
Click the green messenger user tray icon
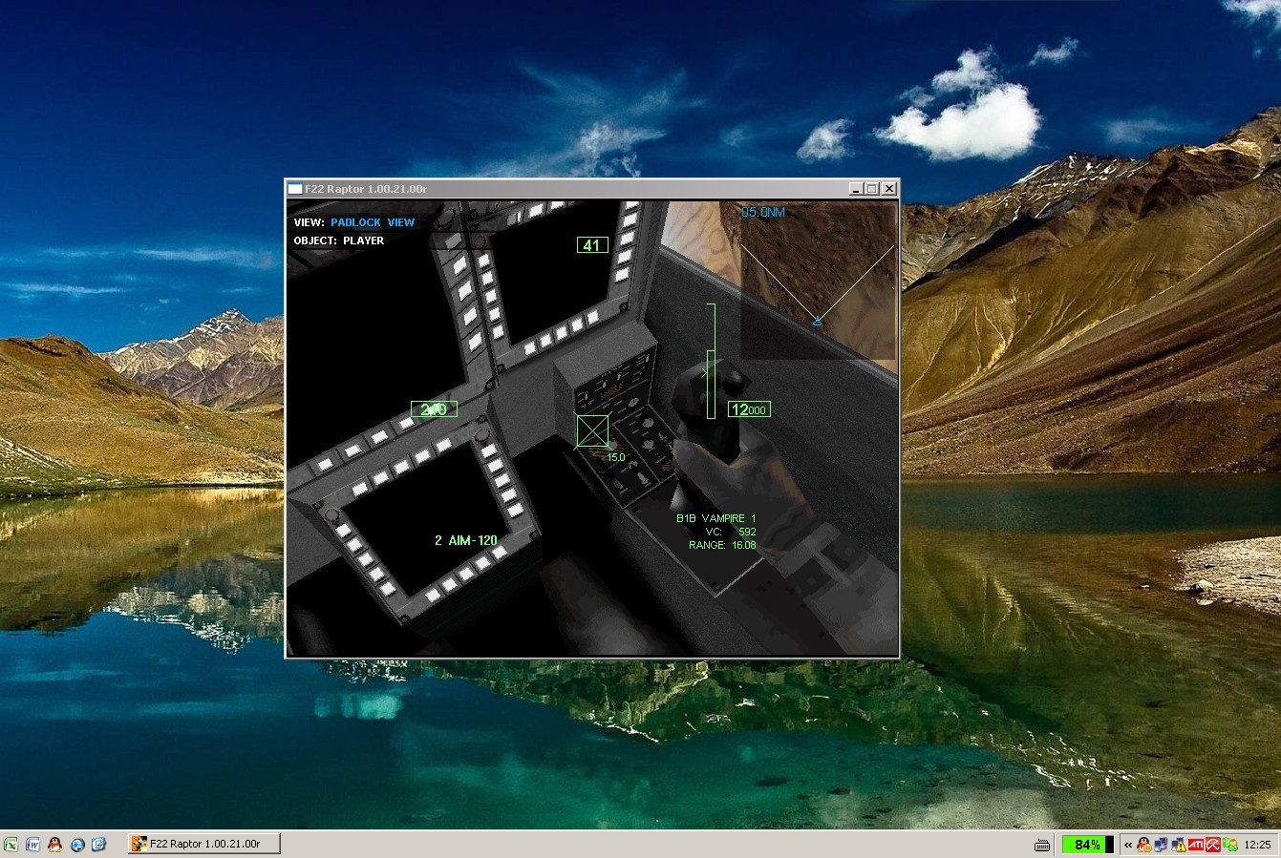pyautogui.click(x=1229, y=845)
